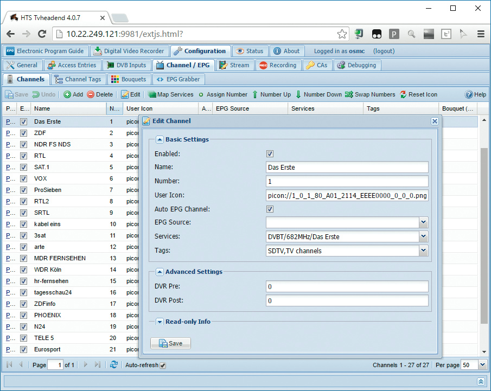The width and height of the screenshot is (491, 391).
Task: Expand the Read-only Info section
Action: point(160,322)
